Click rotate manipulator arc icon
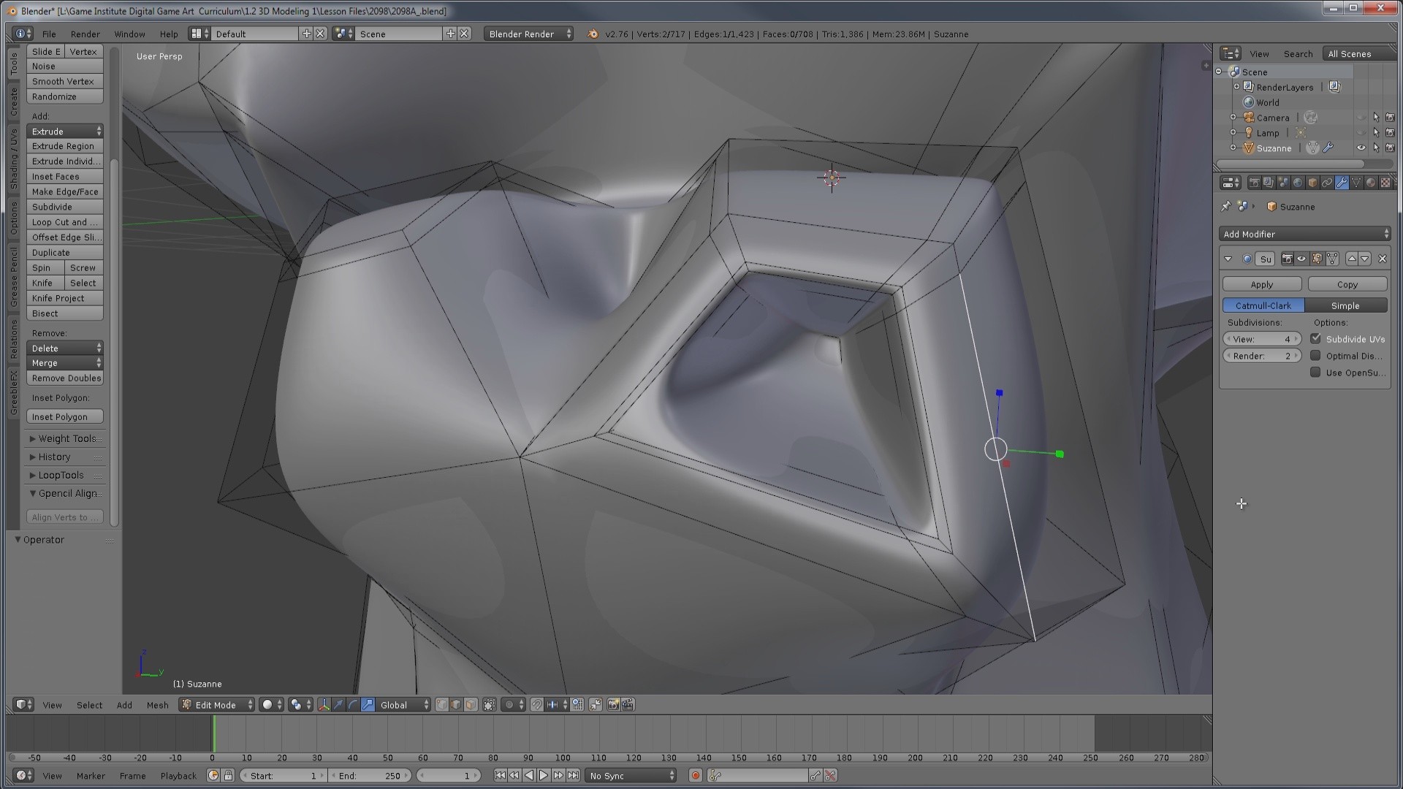The width and height of the screenshot is (1403, 789). (x=353, y=705)
